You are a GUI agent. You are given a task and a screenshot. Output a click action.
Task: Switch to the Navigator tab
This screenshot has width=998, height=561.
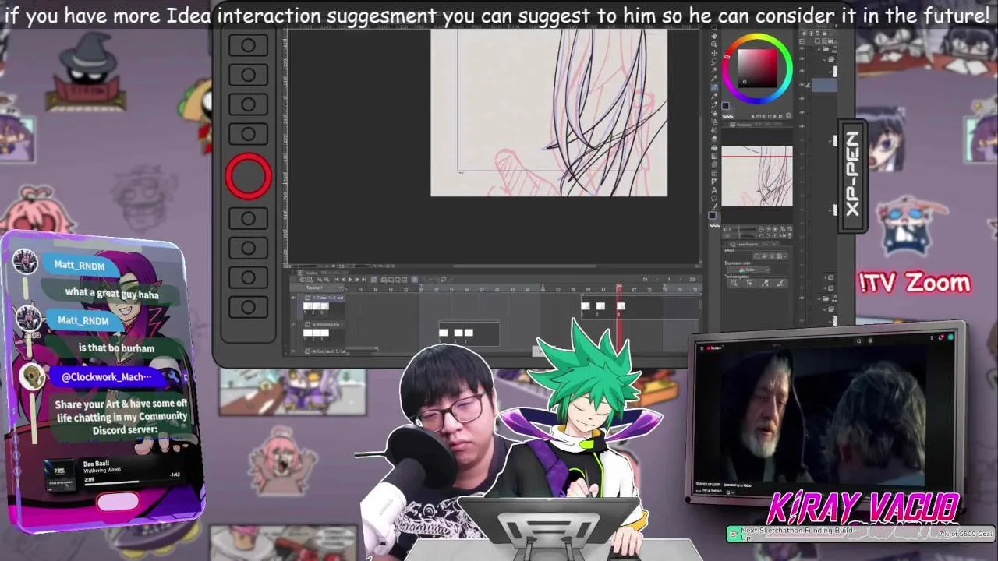tap(744, 125)
